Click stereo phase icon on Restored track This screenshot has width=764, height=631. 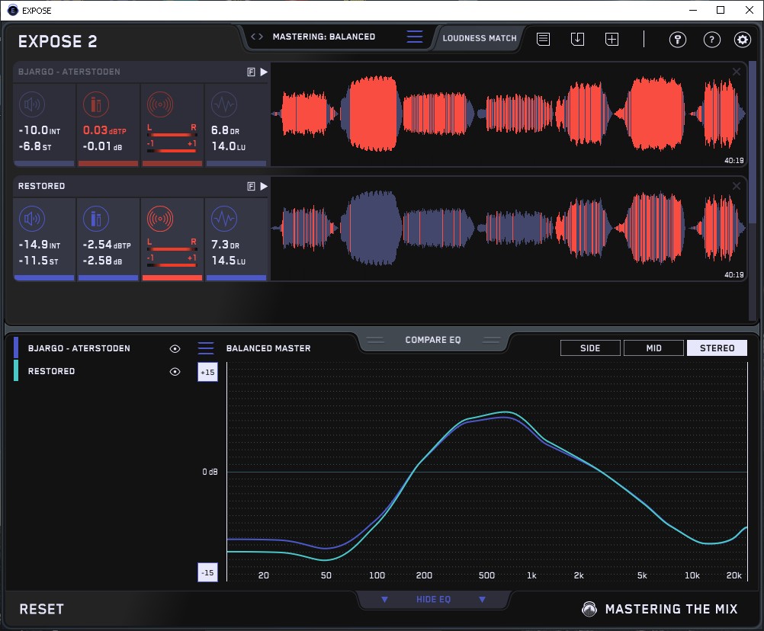pos(160,219)
